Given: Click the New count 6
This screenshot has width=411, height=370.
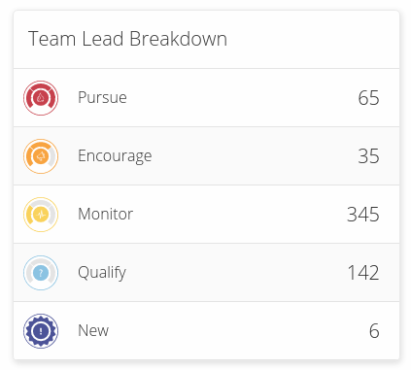Looking at the screenshot, I should point(374,331).
